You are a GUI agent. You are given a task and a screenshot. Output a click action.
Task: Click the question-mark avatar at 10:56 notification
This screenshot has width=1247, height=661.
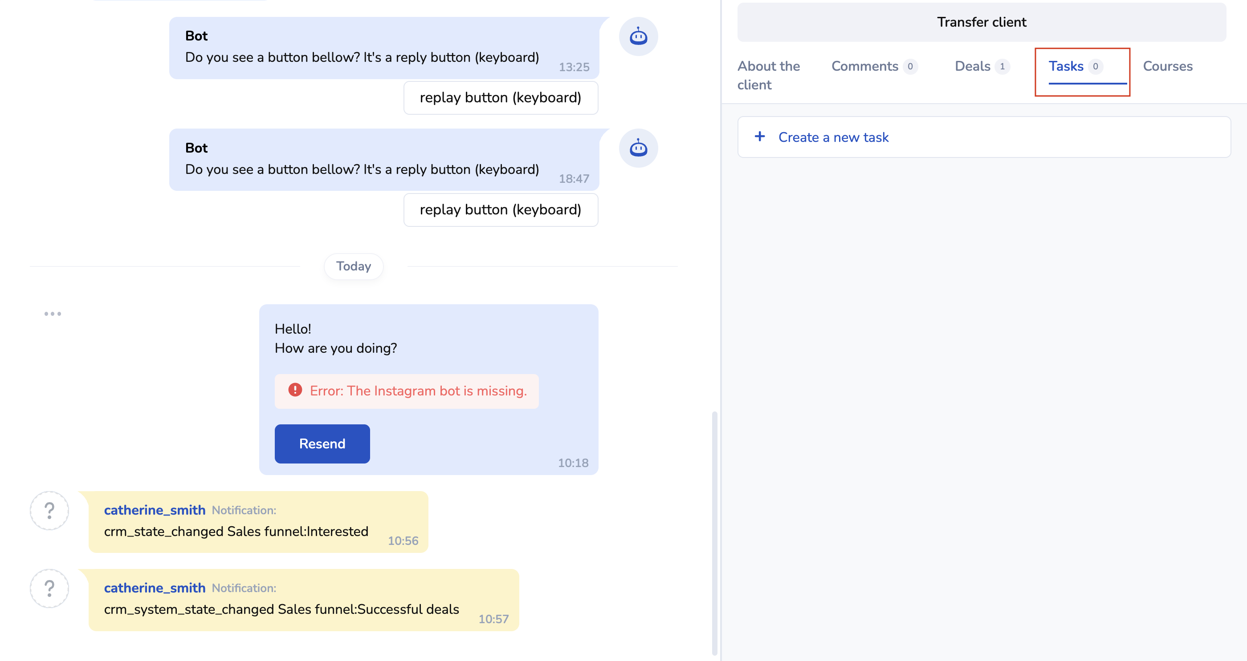click(49, 511)
